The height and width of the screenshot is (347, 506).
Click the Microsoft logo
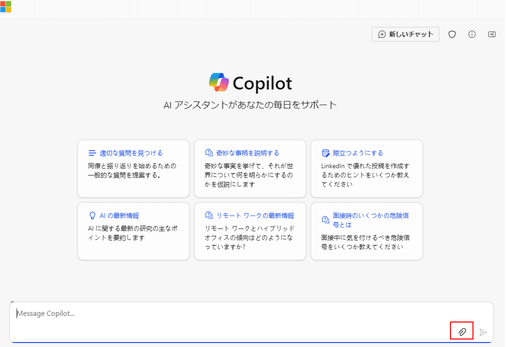tap(6, 6)
